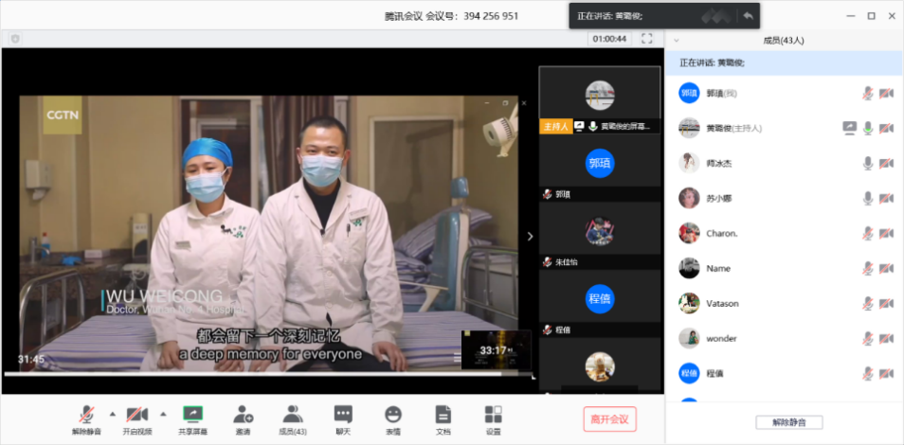
Task: Select member row 师冰杰
Action: (x=784, y=163)
